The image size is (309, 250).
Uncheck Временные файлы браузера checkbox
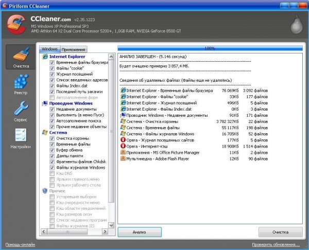tap(52, 63)
